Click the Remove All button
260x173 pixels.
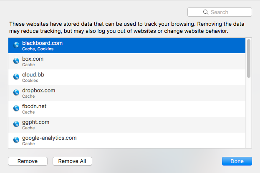point(72,161)
